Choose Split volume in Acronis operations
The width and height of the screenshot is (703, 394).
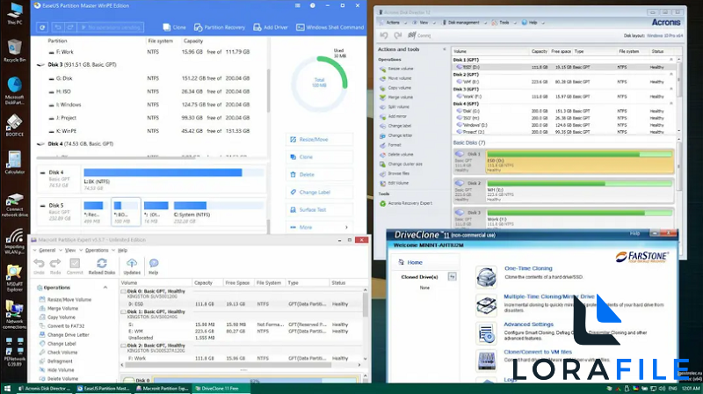(x=395, y=106)
